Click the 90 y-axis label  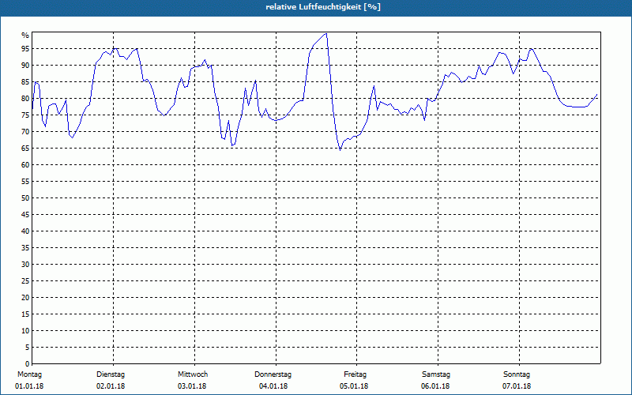25,66
